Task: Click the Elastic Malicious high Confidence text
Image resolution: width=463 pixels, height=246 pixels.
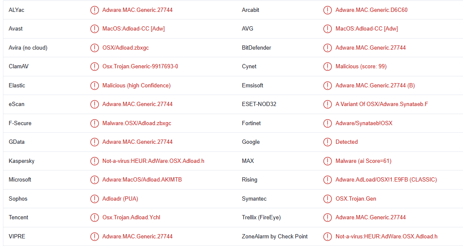Action: click(x=136, y=86)
